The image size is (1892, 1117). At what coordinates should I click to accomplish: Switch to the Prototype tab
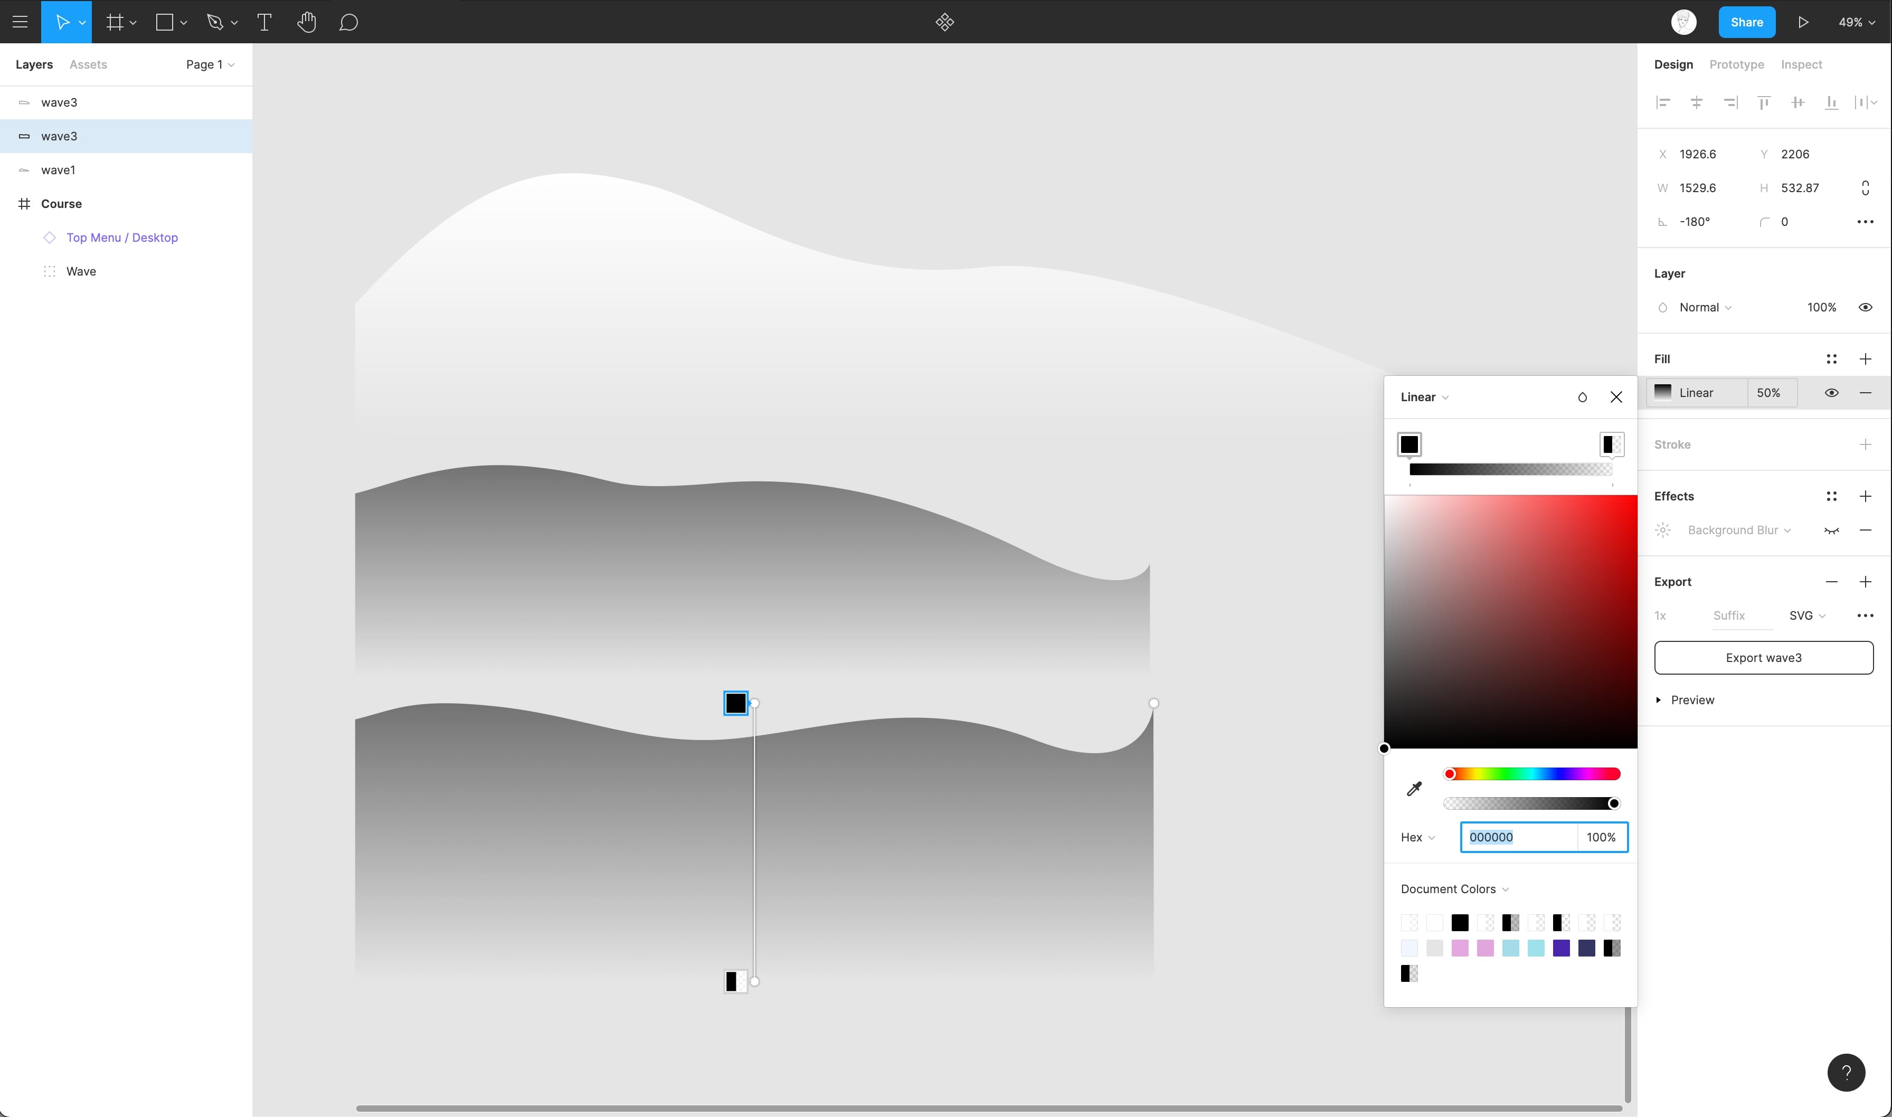coord(1736,65)
